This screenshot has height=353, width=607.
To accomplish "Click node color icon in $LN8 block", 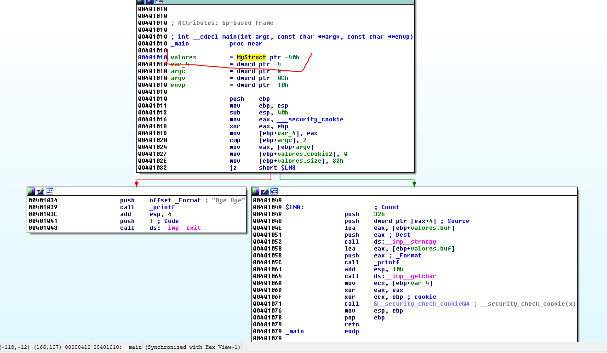I will click(x=256, y=191).
